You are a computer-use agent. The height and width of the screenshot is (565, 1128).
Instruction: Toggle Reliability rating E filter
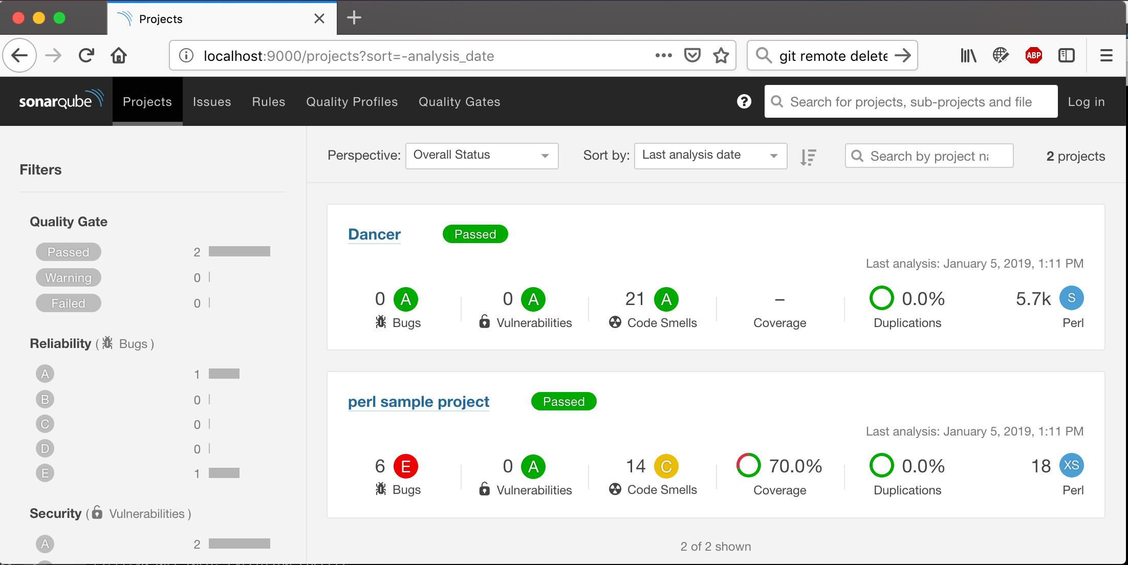tap(45, 473)
